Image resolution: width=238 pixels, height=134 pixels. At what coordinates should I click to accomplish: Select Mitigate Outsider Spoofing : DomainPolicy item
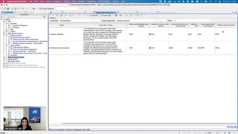click(x=28, y=43)
